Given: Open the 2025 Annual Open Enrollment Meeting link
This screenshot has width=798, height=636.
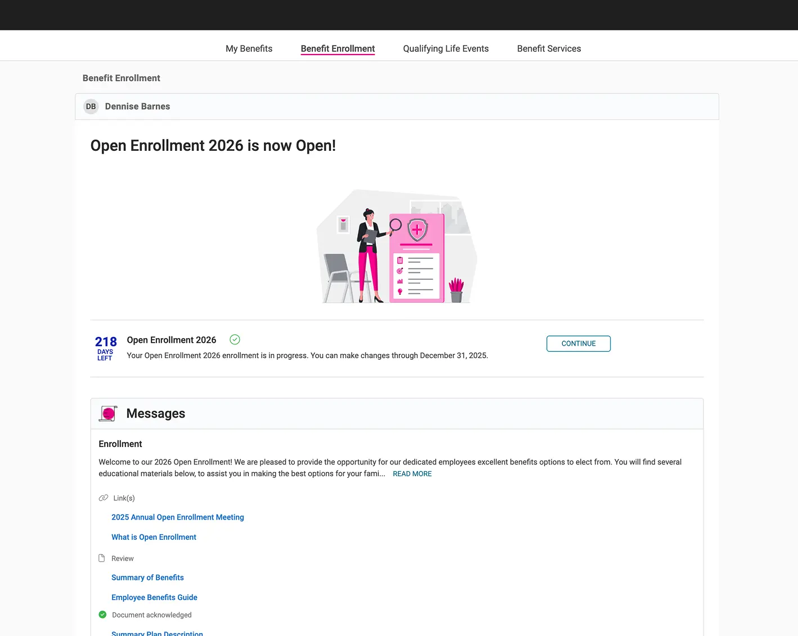Looking at the screenshot, I should 177,517.
